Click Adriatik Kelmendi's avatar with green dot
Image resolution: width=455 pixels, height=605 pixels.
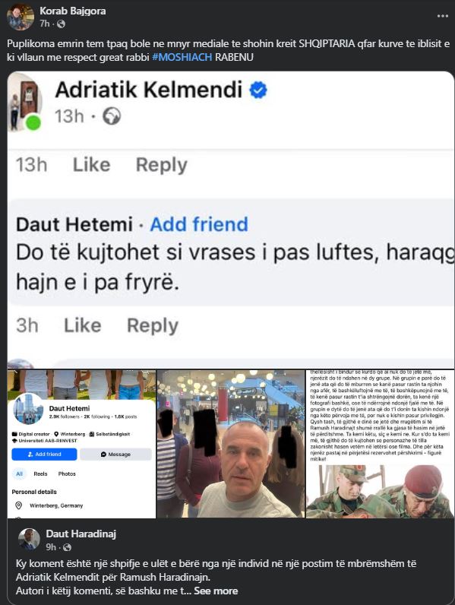26,103
